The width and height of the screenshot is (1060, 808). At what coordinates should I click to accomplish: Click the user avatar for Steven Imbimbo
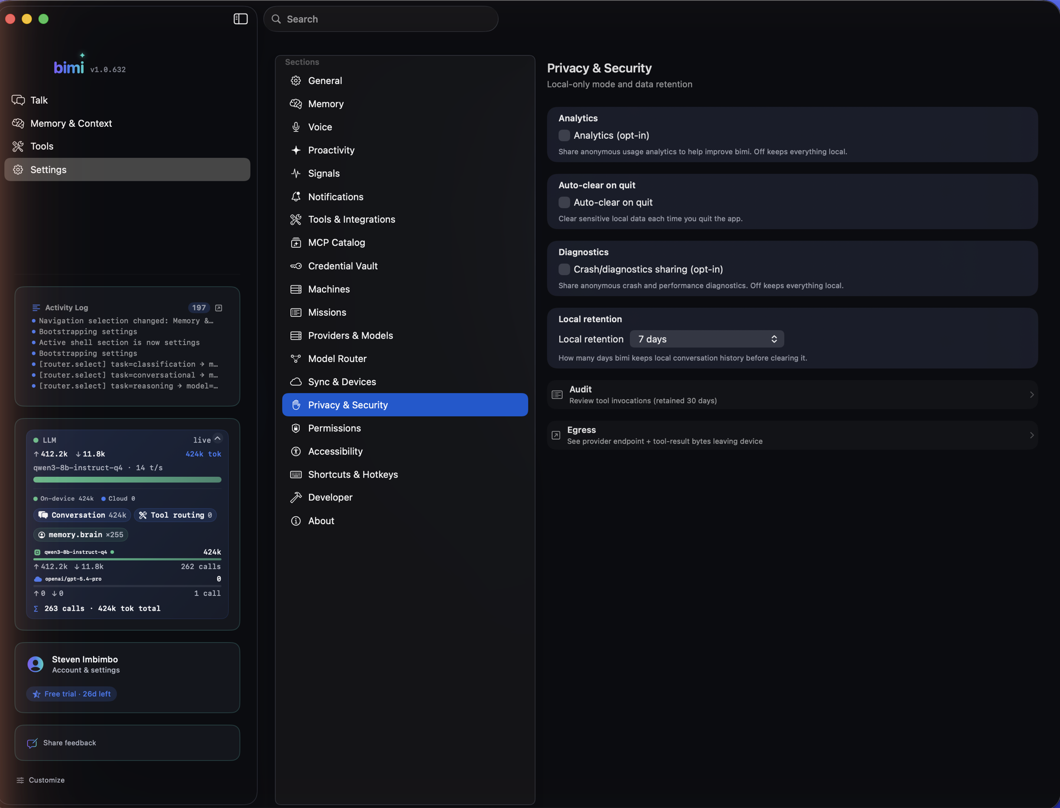pyautogui.click(x=36, y=664)
